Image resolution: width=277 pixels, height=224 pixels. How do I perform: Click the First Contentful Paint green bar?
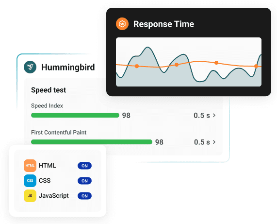(92, 142)
